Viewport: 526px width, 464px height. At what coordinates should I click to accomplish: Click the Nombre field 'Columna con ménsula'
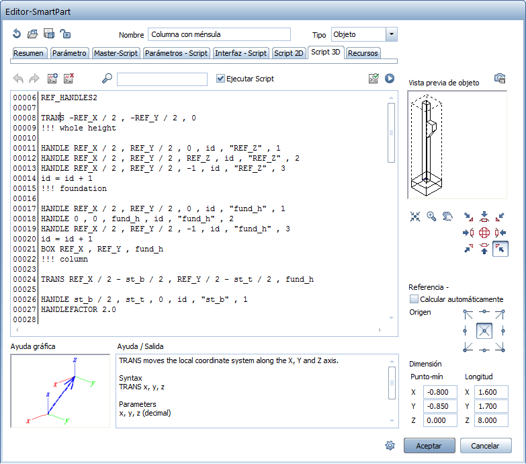(219, 34)
